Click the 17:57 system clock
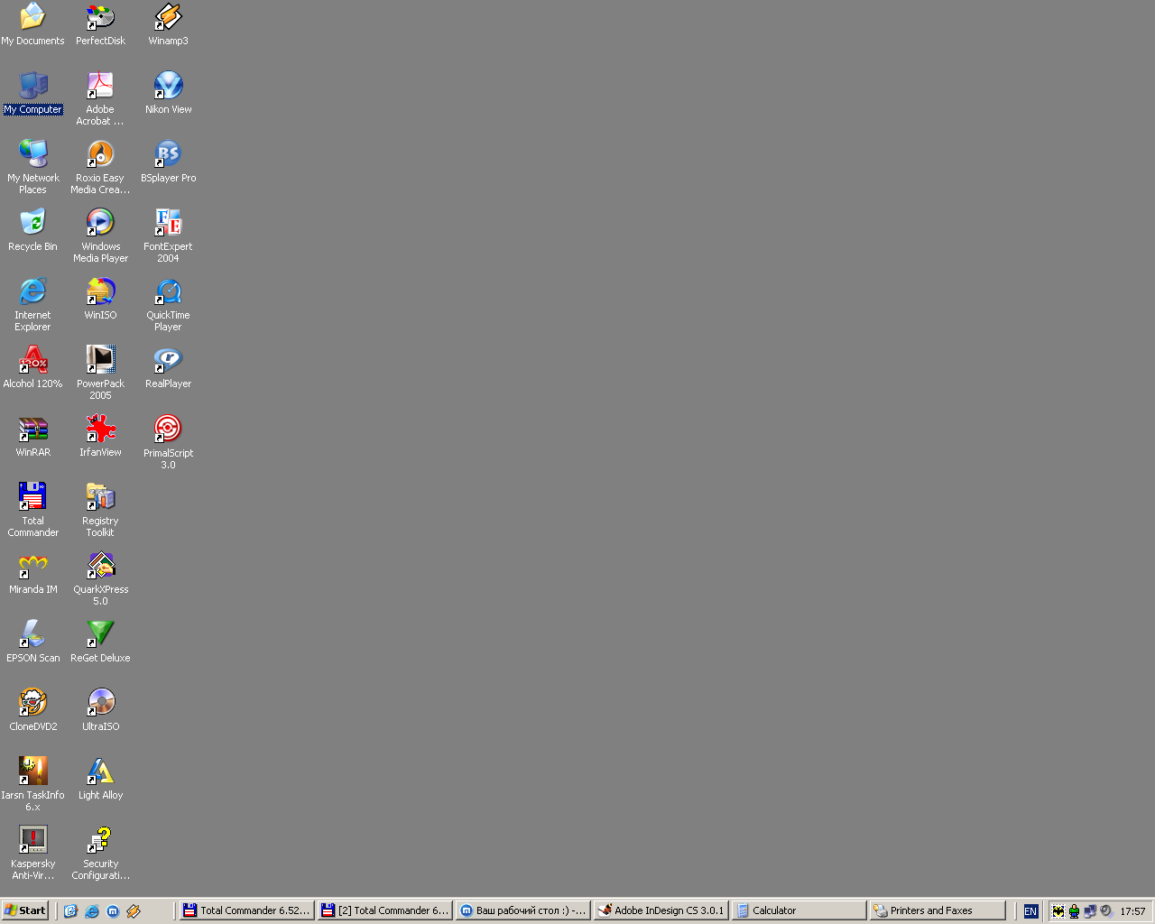Viewport: 1155px width, 924px height. pyautogui.click(x=1132, y=911)
